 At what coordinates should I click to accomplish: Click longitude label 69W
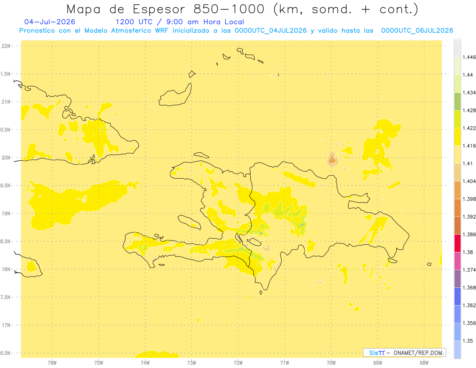pos(378,362)
